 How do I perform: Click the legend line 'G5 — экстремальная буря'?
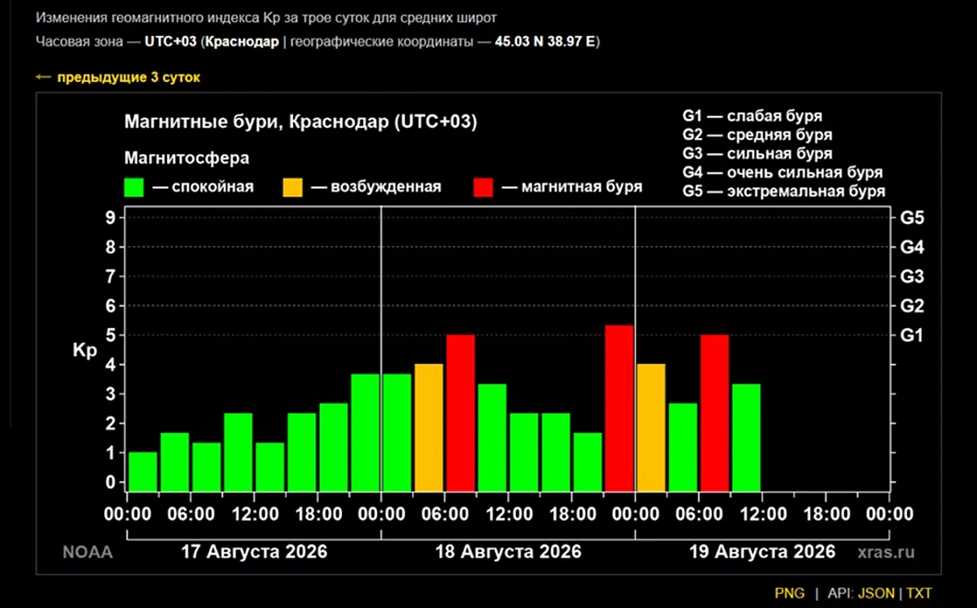pyautogui.click(x=783, y=191)
